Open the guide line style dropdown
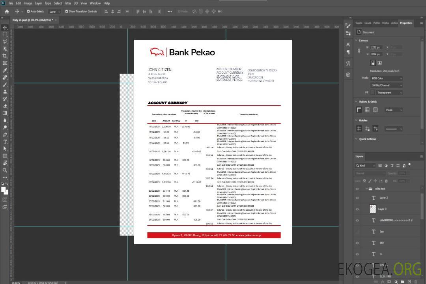Screen dimensions: 426x284 click(x=393, y=129)
